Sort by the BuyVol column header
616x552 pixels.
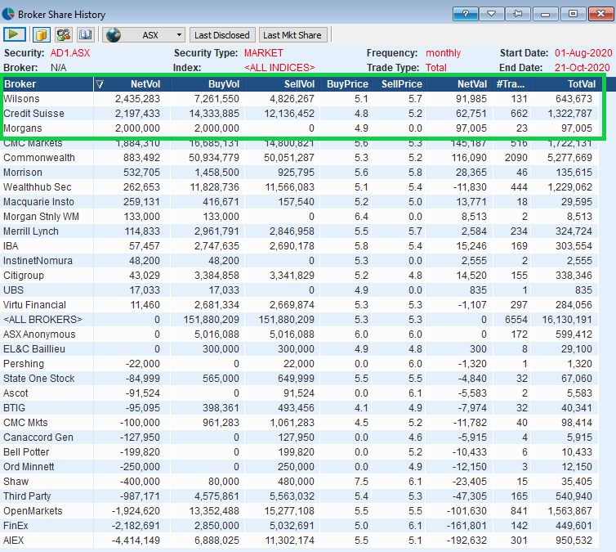pyautogui.click(x=208, y=83)
